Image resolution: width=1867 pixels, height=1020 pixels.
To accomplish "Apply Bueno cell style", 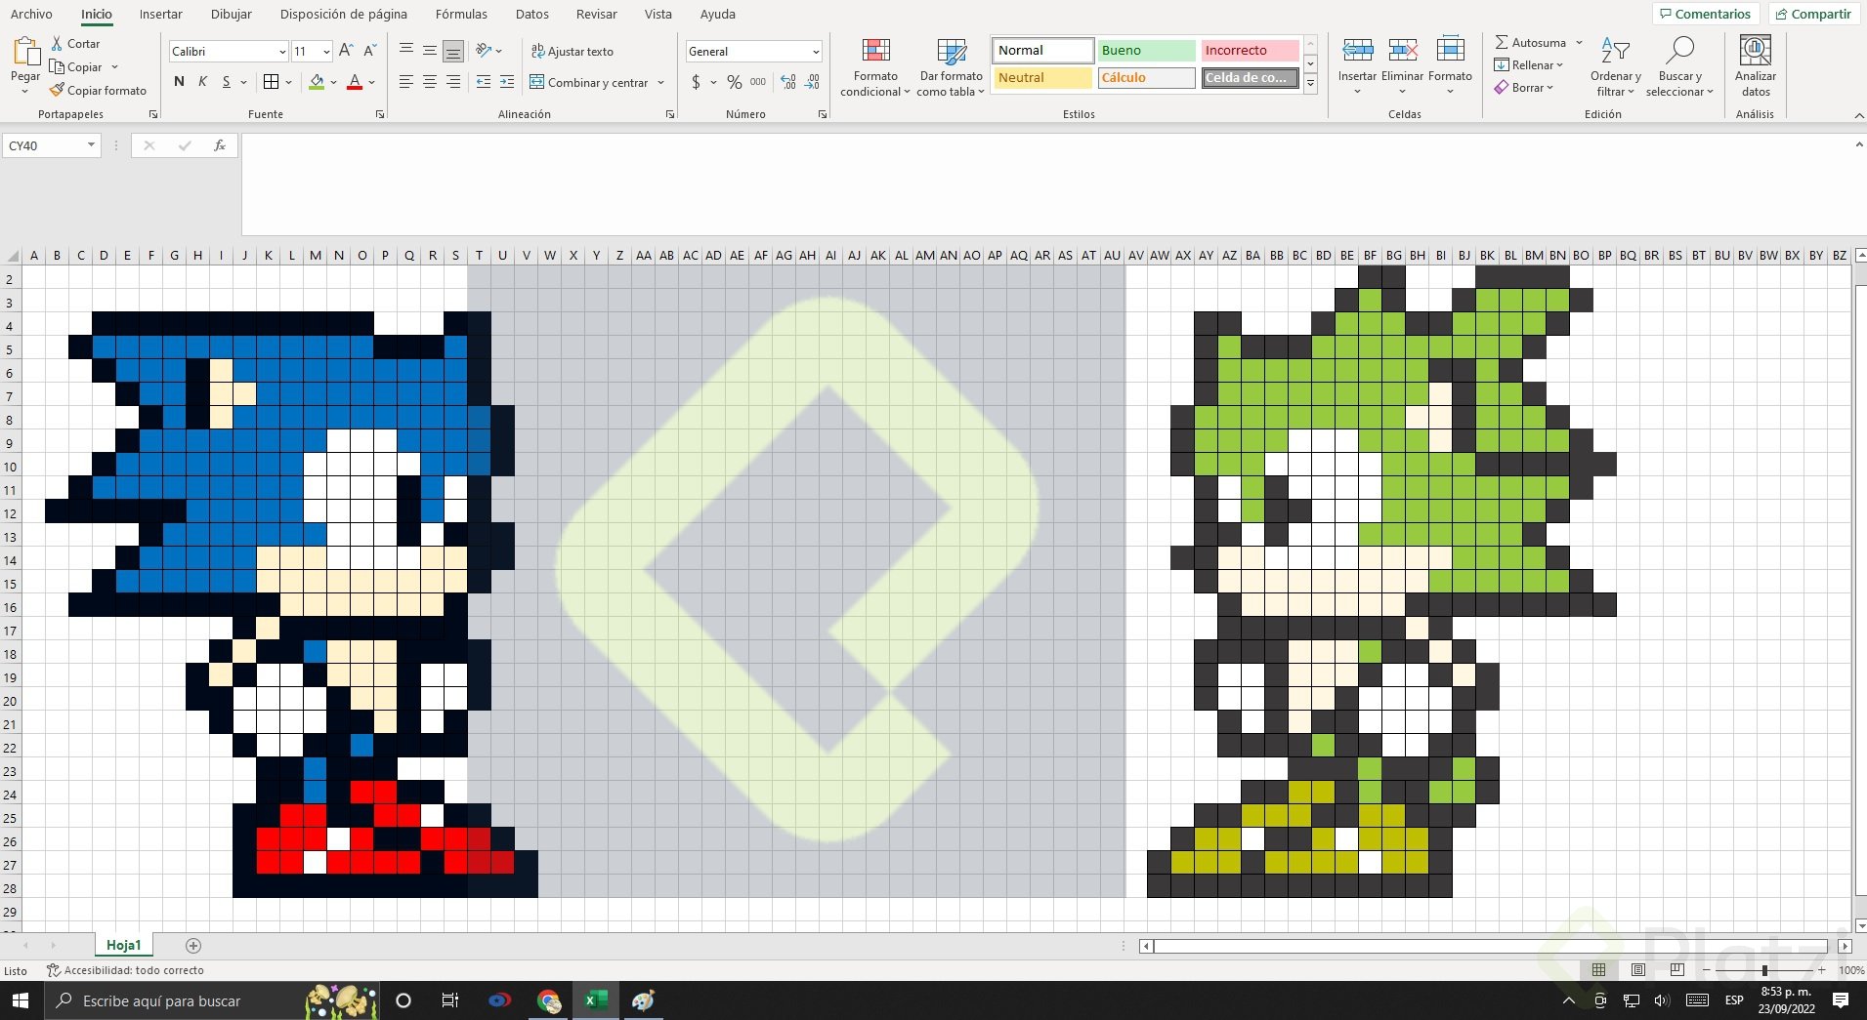I will (x=1146, y=50).
